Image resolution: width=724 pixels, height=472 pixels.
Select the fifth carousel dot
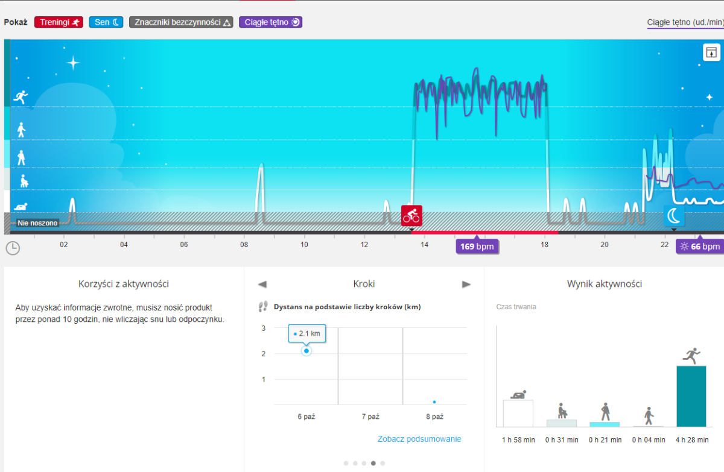pos(383,463)
